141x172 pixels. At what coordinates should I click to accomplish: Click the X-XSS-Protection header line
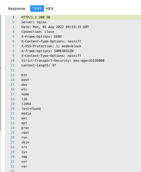(x=51, y=46)
